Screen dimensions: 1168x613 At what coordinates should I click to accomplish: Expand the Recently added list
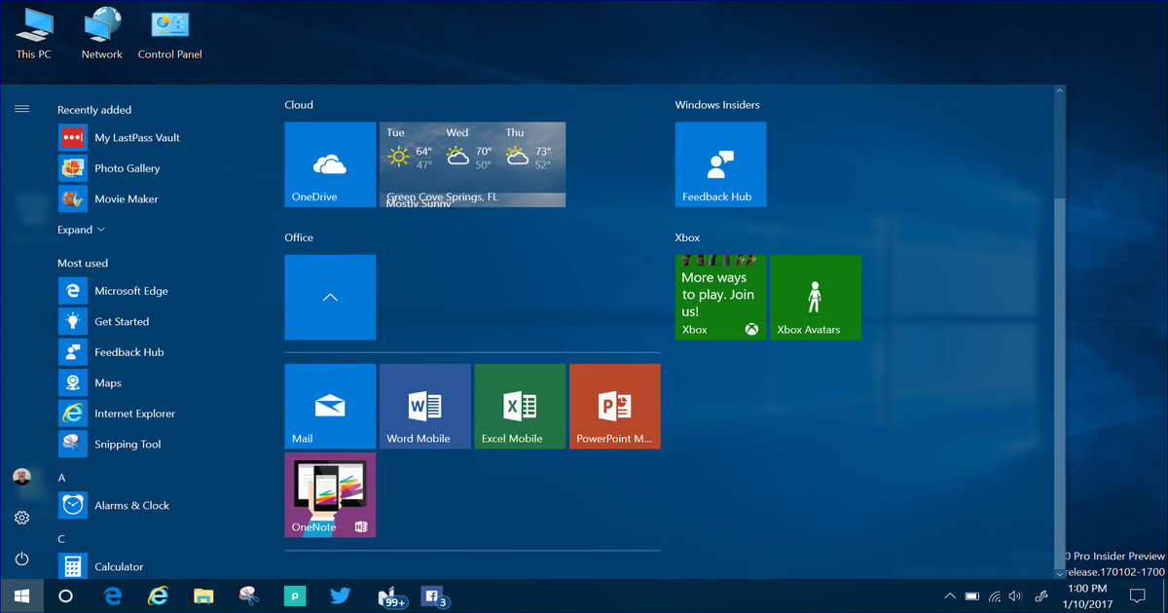tap(80, 229)
